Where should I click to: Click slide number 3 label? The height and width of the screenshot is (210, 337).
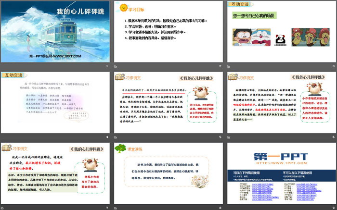333,66
